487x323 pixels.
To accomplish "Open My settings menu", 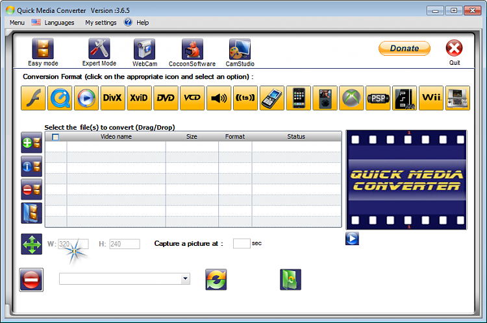I will point(101,23).
